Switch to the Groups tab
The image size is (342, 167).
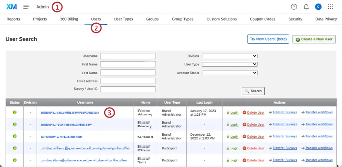click(x=152, y=19)
